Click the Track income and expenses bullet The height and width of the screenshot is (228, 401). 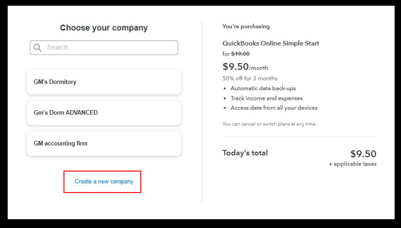tap(266, 98)
